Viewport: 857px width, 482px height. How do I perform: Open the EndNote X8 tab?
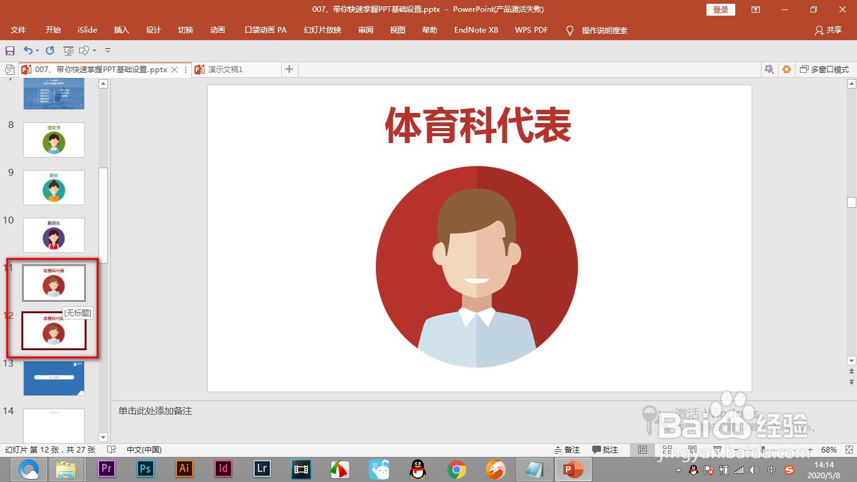(476, 30)
